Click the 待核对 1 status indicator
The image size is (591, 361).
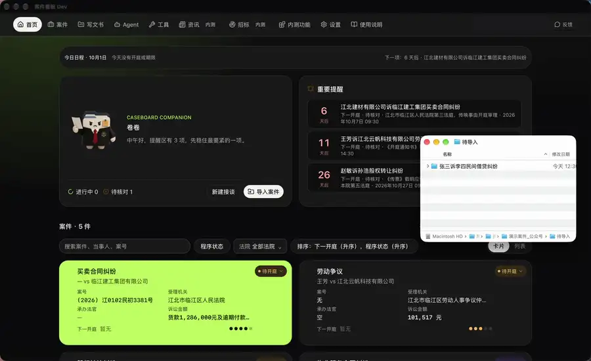pos(118,192)
